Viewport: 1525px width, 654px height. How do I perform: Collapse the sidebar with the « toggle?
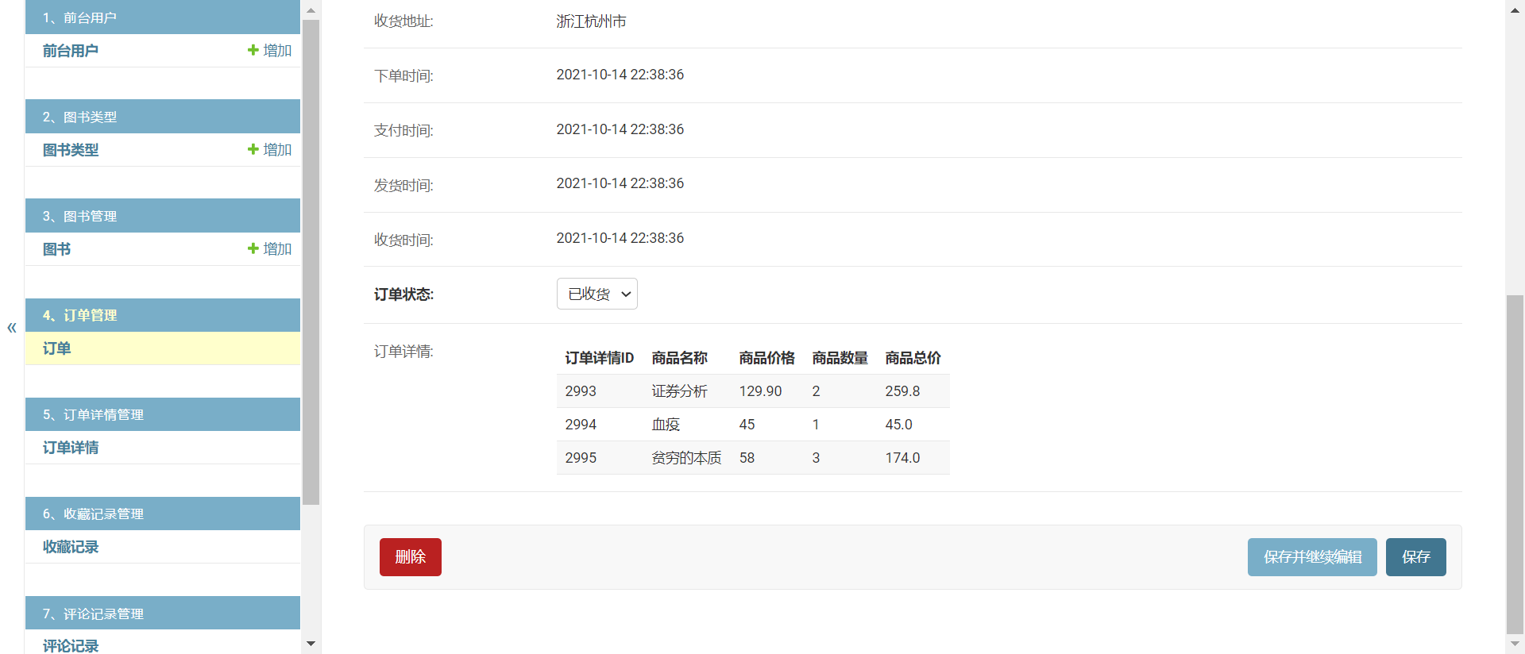click(x=12, y=327)
